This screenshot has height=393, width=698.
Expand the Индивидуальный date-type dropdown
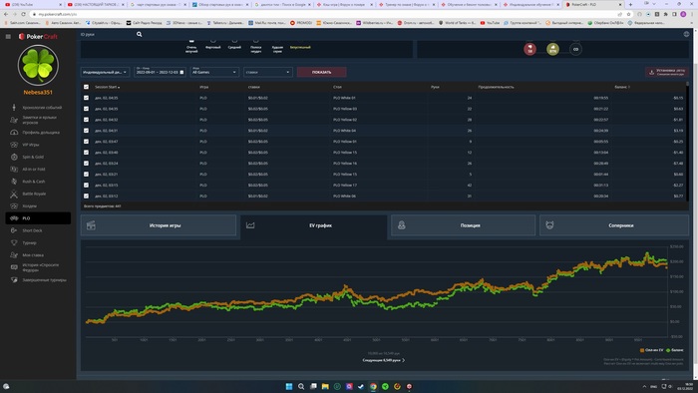(x=105, y=72)
